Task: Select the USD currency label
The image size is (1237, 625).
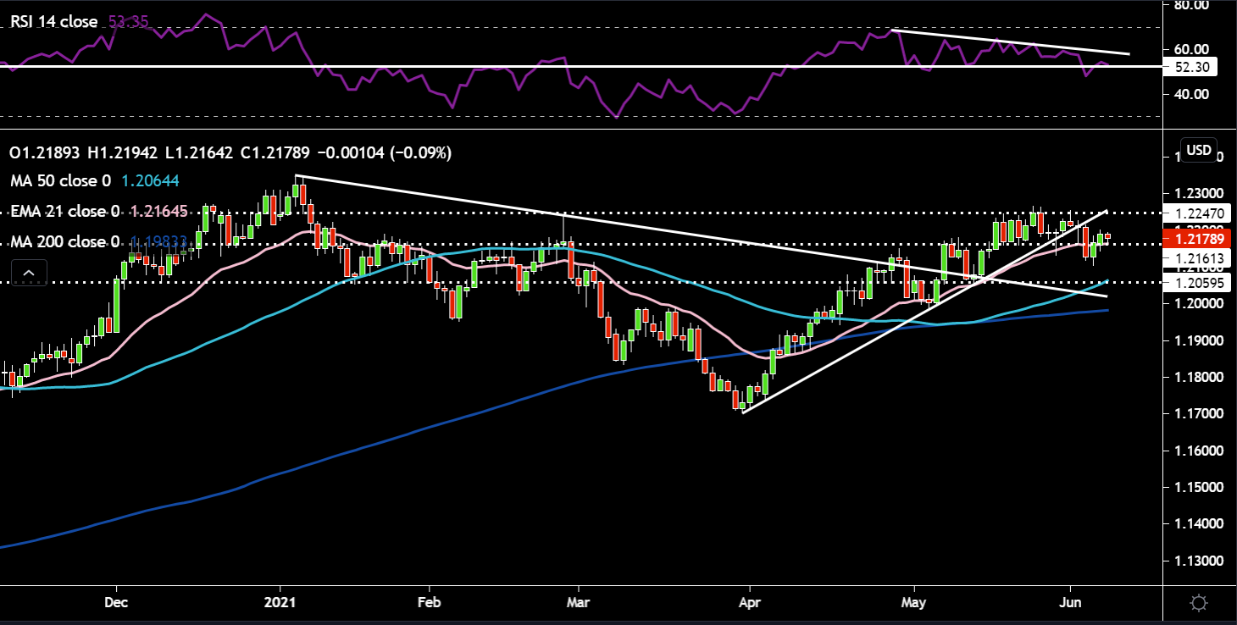Action: 1198,150
